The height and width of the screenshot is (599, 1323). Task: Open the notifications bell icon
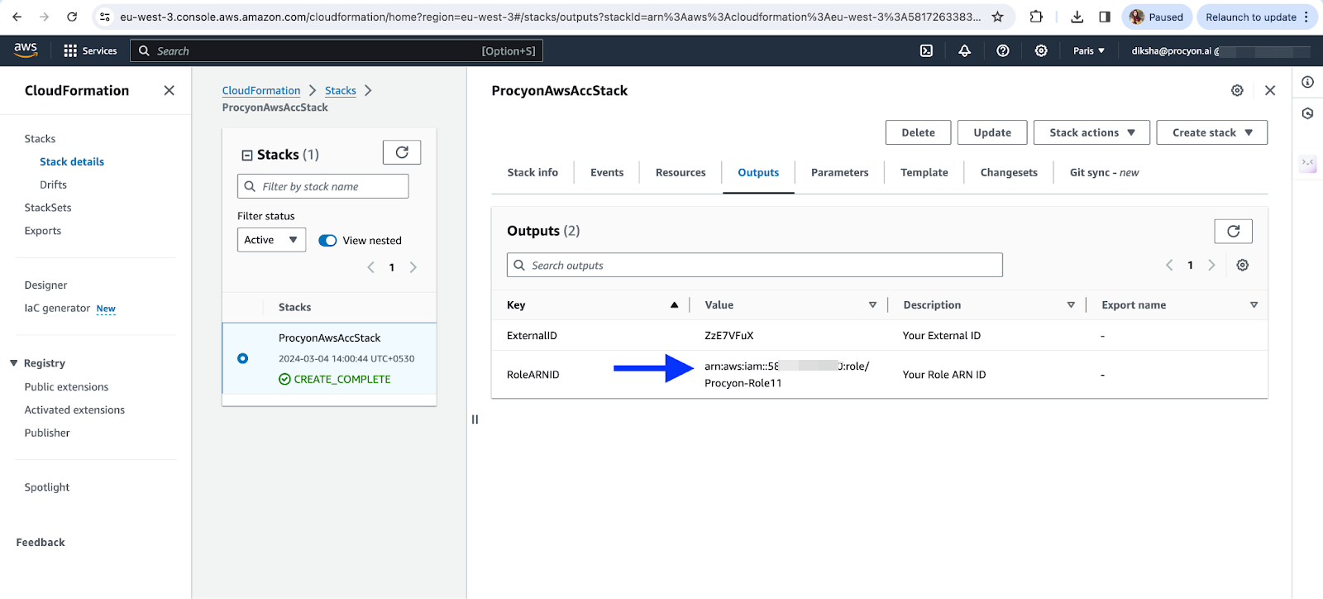pos(964,50)
